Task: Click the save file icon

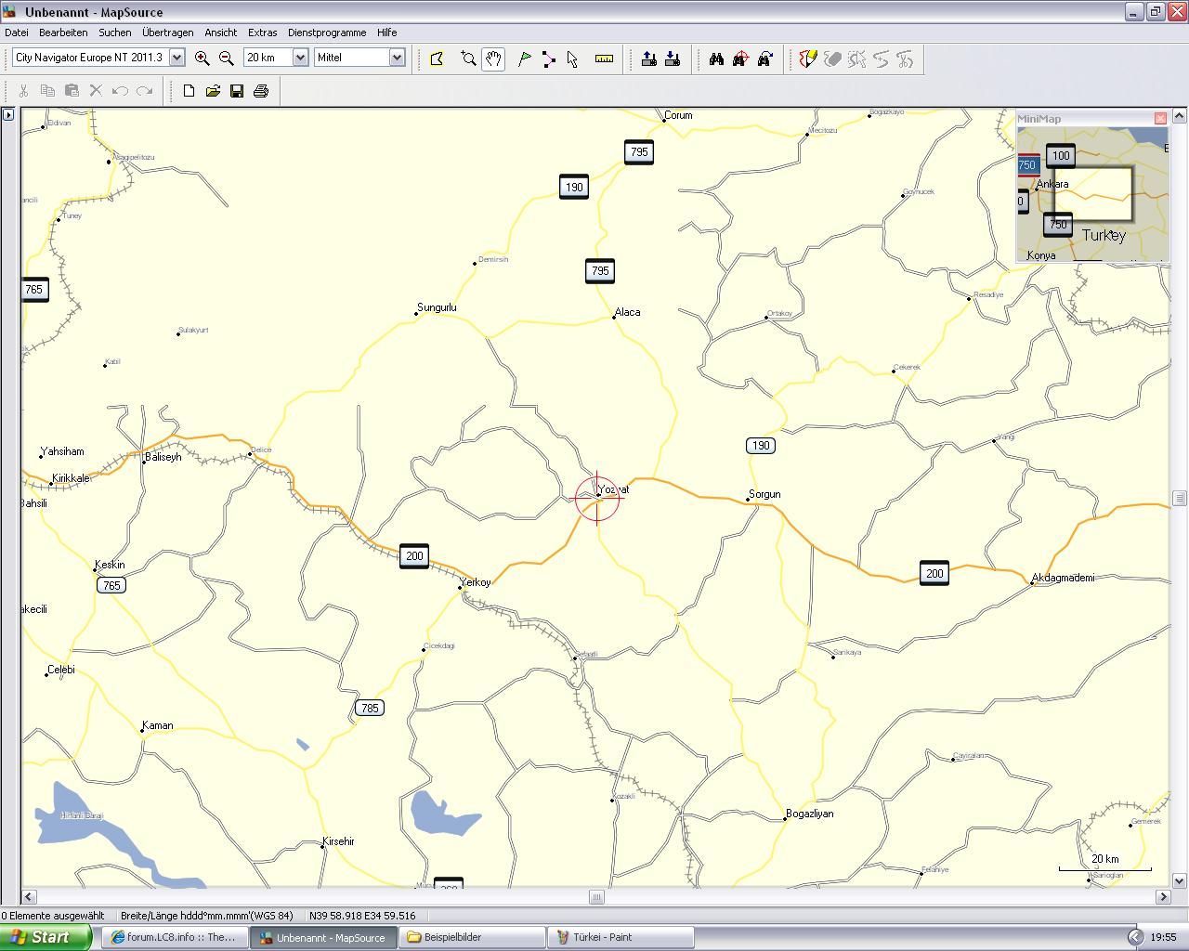Action: point(237,91)
